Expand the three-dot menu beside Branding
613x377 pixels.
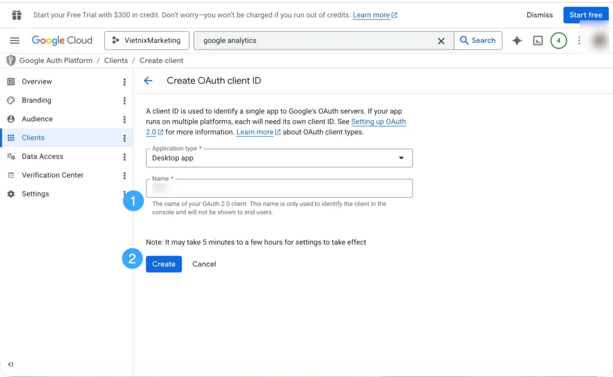click(125, 101)
